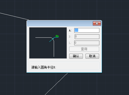Image resolution: width=129 pixels, height=95 pixels.
Task: Cancel the dialog with 取消
Action: tap(92, 56)
